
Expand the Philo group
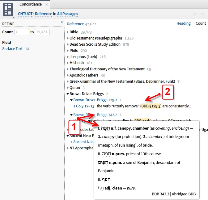(x=68, y=51)
